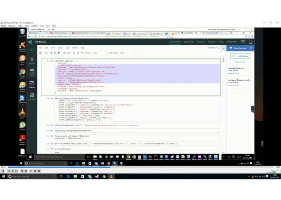Click PRICING in Bluemix header
This screenshot has width=281, height=200.
[211, 42]
